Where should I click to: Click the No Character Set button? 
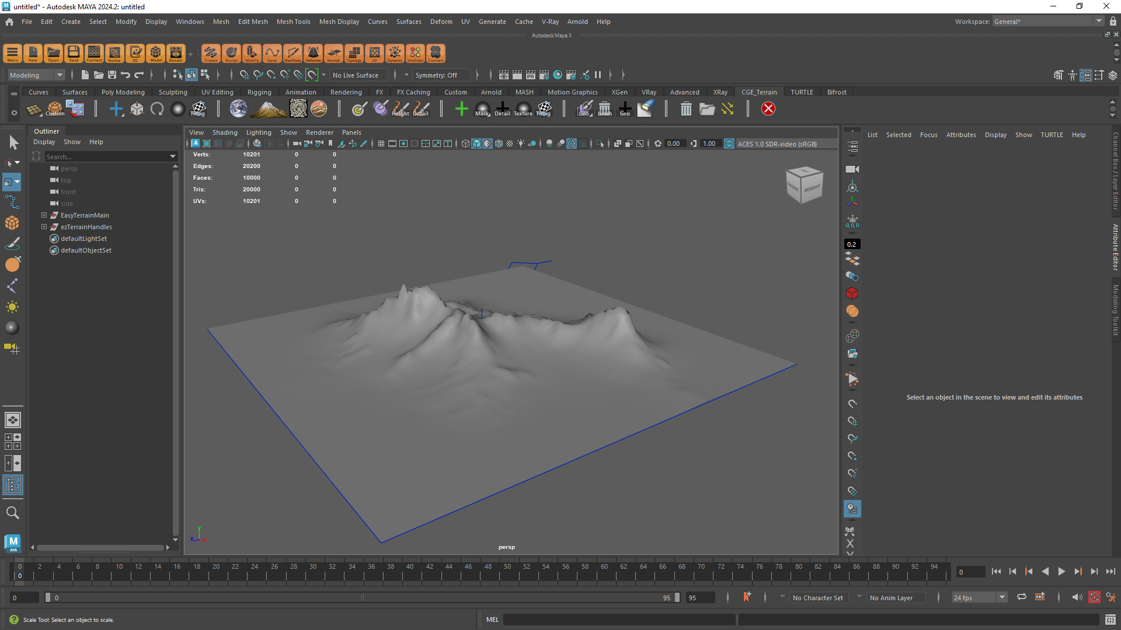coord(817,597)
